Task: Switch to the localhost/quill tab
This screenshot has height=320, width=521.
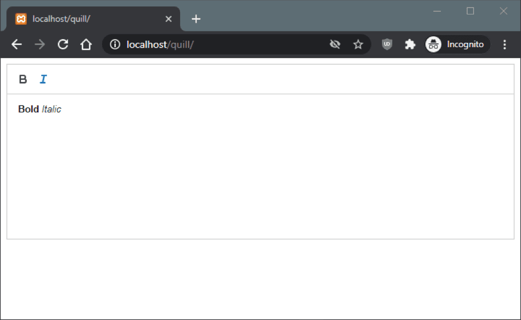Action: (x=80, y=18)
